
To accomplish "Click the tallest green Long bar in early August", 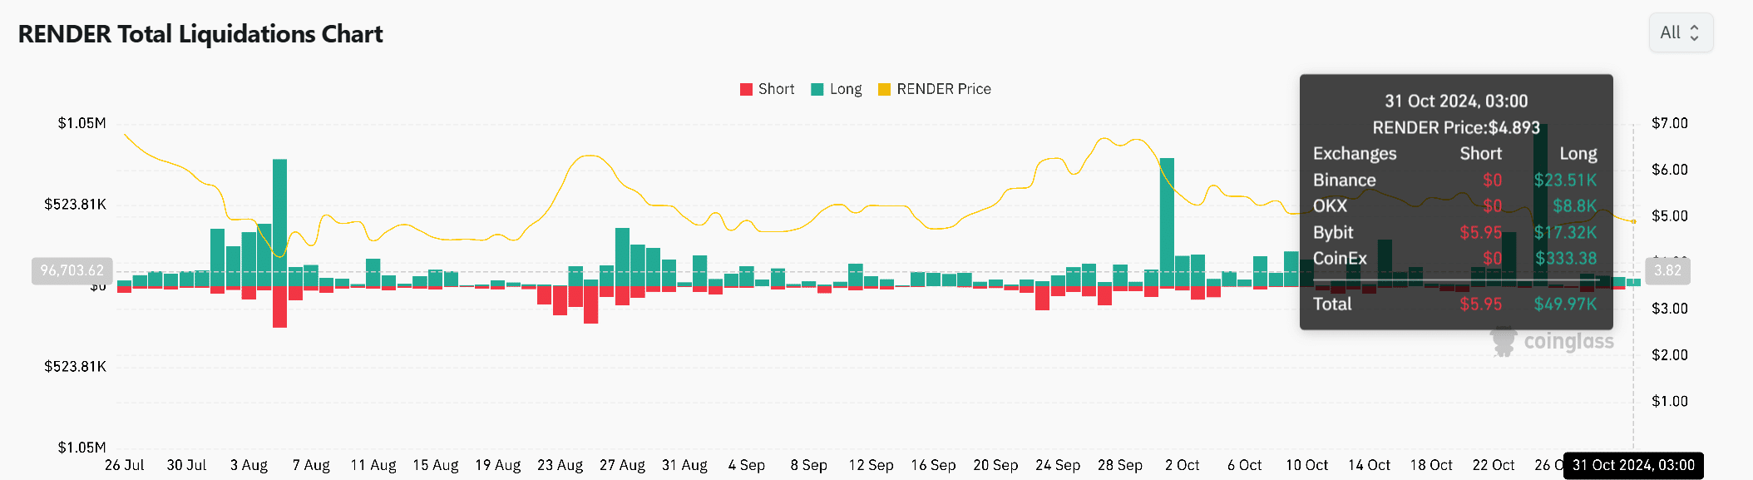I will [279, 221].
